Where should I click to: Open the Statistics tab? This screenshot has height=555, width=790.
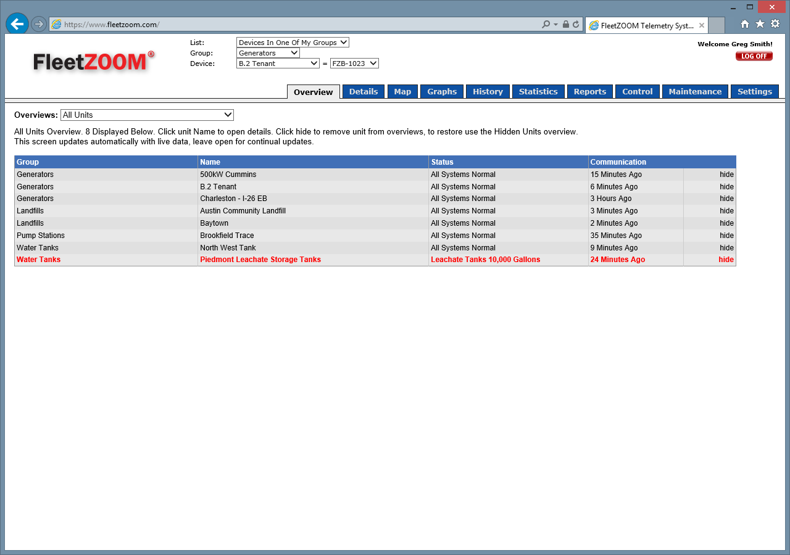pyautogui.click(x=538, y=91)
